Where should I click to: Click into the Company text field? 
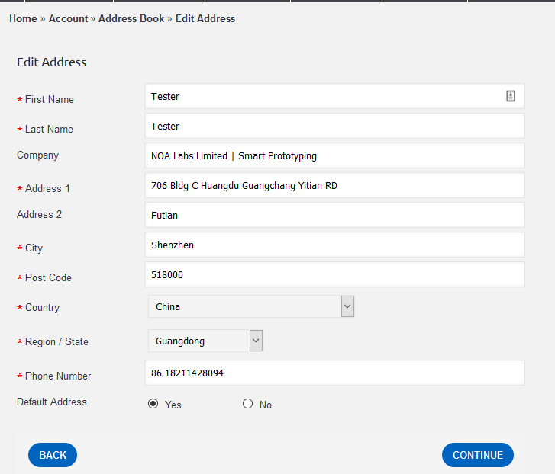click(x=334, y=155)
